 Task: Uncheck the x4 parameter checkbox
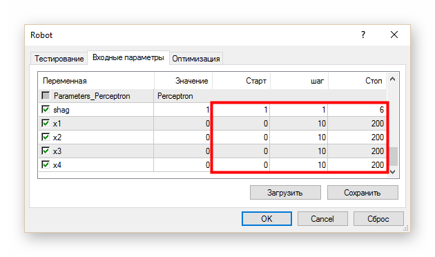point(46,165)
